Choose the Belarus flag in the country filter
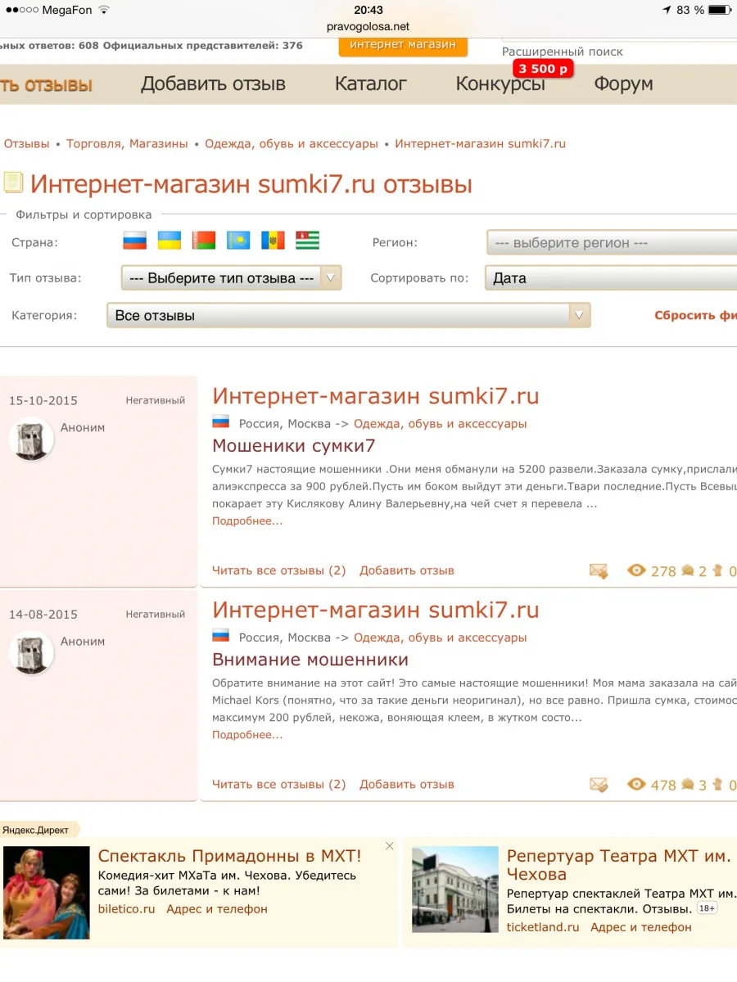 point(204,241)
